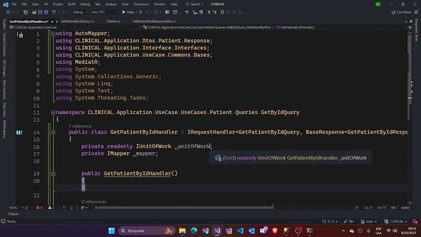
Task: Collapse the constructor on line 19
Action: pos(53,174)
